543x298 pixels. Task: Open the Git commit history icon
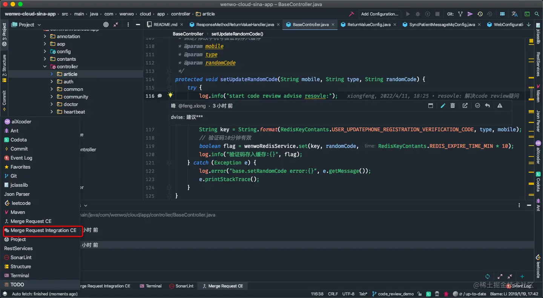click(480, 14)
